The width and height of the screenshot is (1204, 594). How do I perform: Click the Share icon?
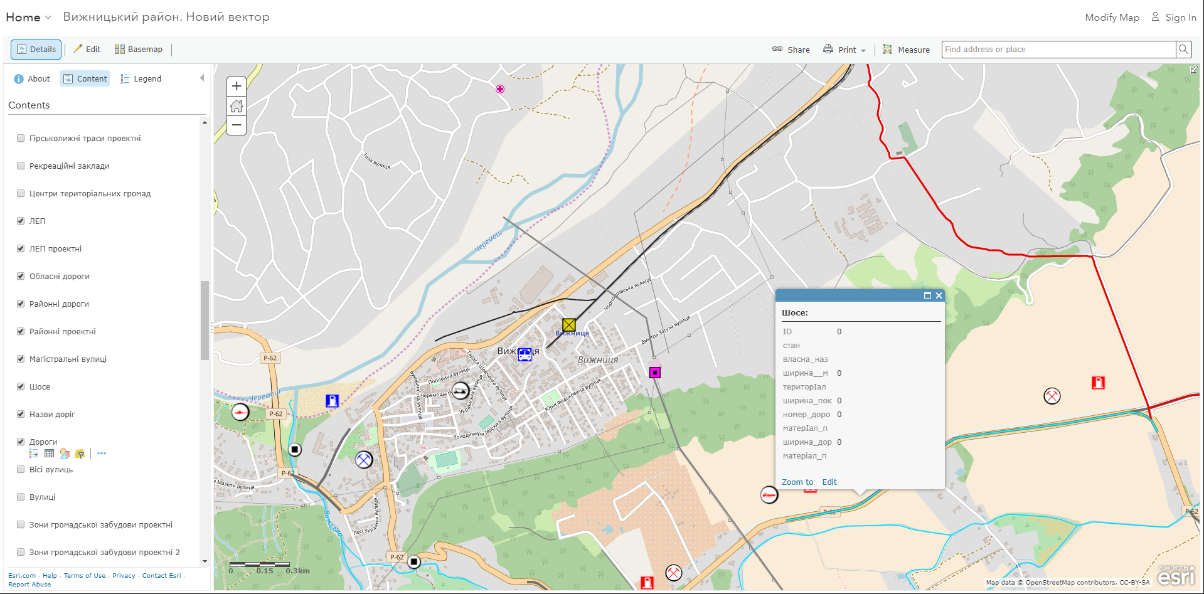click(x=777, y=49)
